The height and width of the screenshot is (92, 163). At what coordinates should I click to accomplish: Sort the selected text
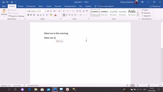pyautogui.click(x=84, y=11)
